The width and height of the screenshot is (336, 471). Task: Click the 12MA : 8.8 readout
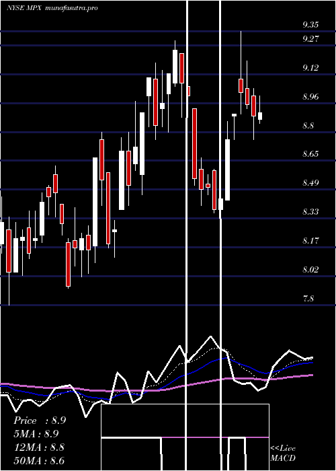(39, 447)
